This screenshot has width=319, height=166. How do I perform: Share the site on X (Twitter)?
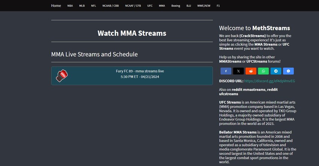(238, 71)
